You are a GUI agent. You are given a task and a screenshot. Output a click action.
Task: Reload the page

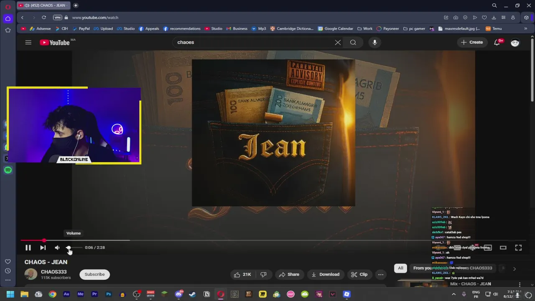pos(43,18)
